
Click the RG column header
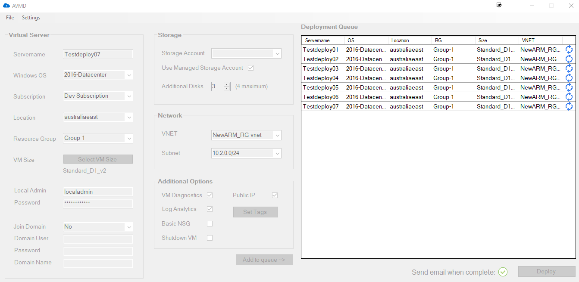[454, 40]
